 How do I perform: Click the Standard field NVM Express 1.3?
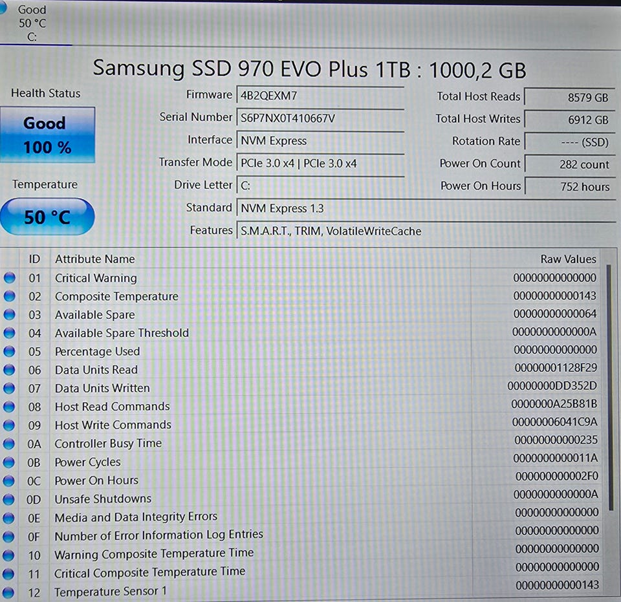point(426,208)
